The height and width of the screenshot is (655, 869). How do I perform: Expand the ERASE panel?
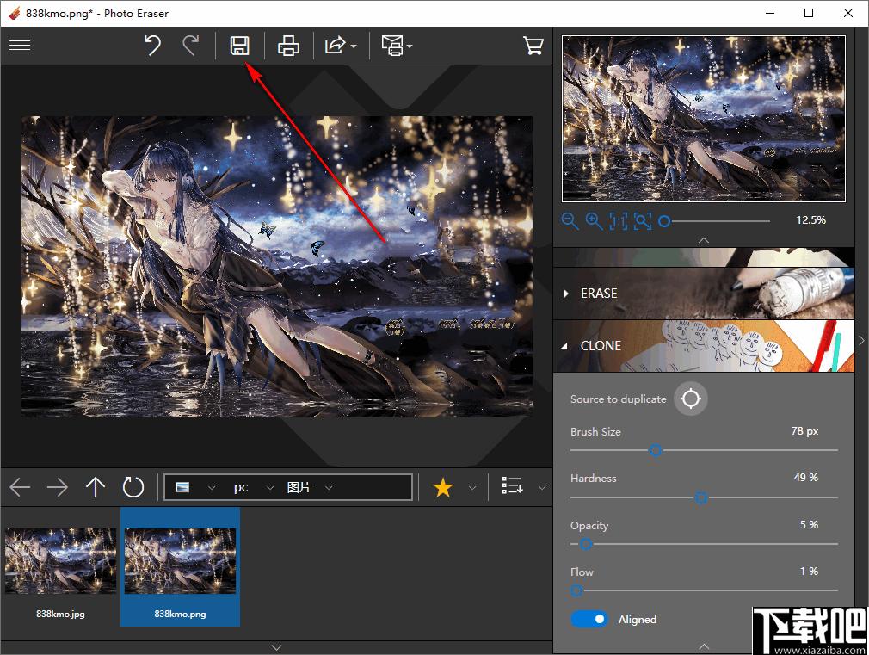pos(565,294)
